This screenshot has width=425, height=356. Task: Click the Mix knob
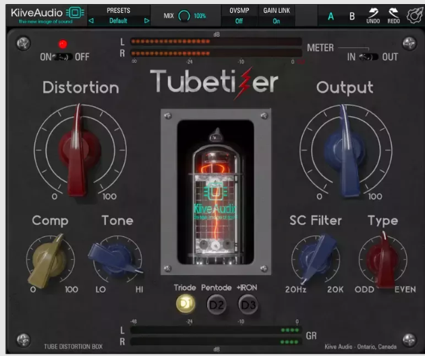[184, 16]
